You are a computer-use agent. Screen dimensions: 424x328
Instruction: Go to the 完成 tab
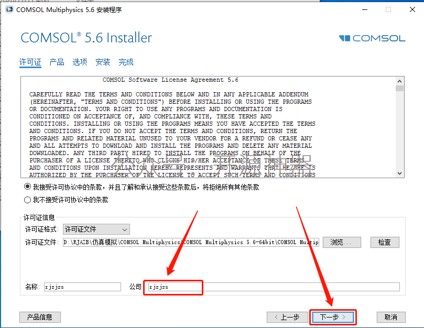[x=126, y=62]
